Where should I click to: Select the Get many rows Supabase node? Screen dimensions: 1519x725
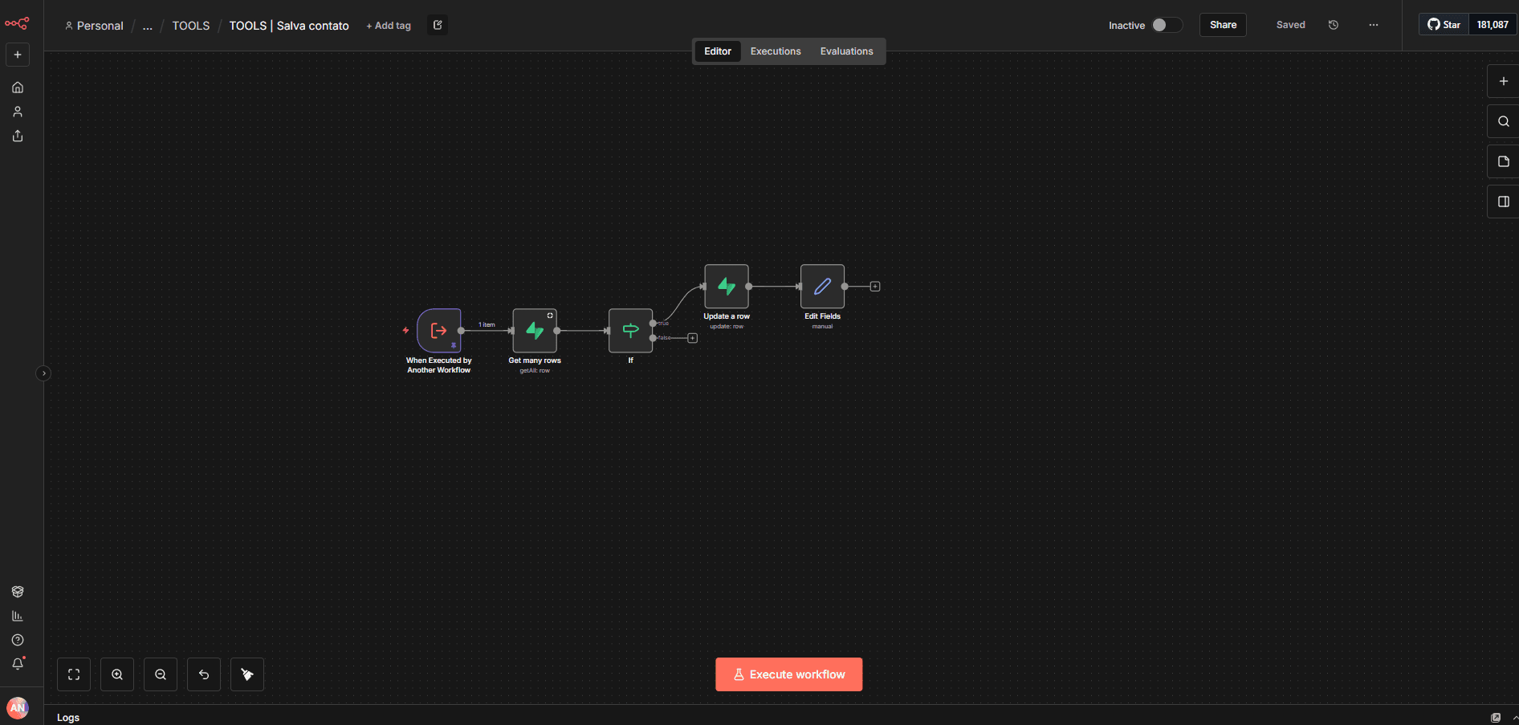(534, 331)
